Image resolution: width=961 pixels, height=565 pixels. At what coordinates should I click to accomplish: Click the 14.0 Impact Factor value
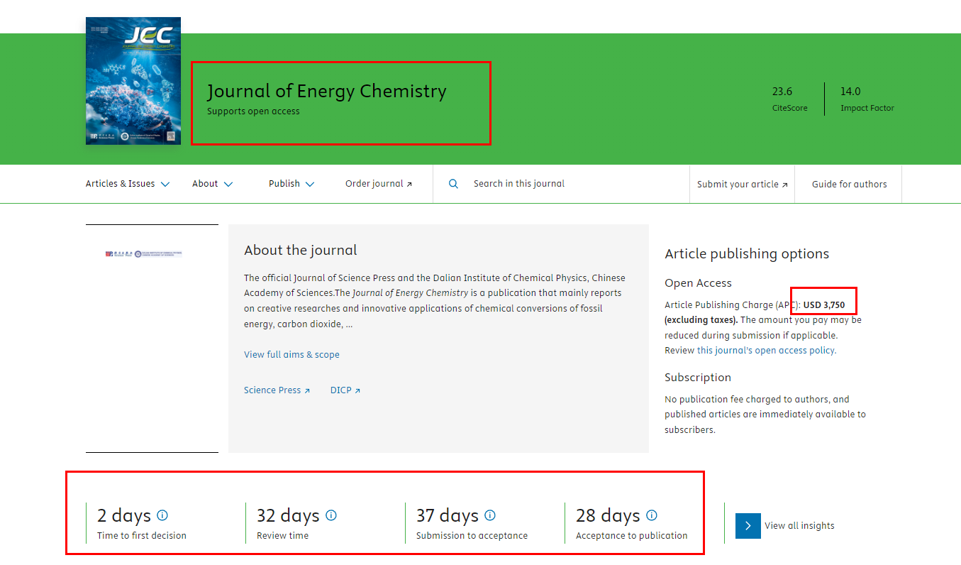point(850,92)
